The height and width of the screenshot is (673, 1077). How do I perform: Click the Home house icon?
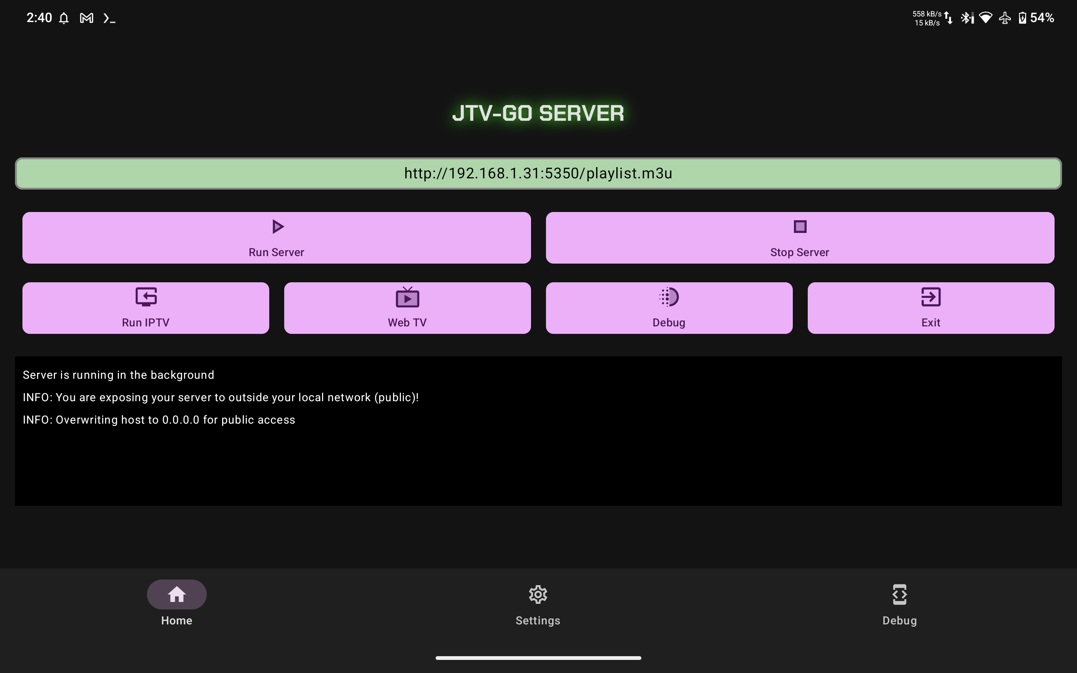click(176, 594)
